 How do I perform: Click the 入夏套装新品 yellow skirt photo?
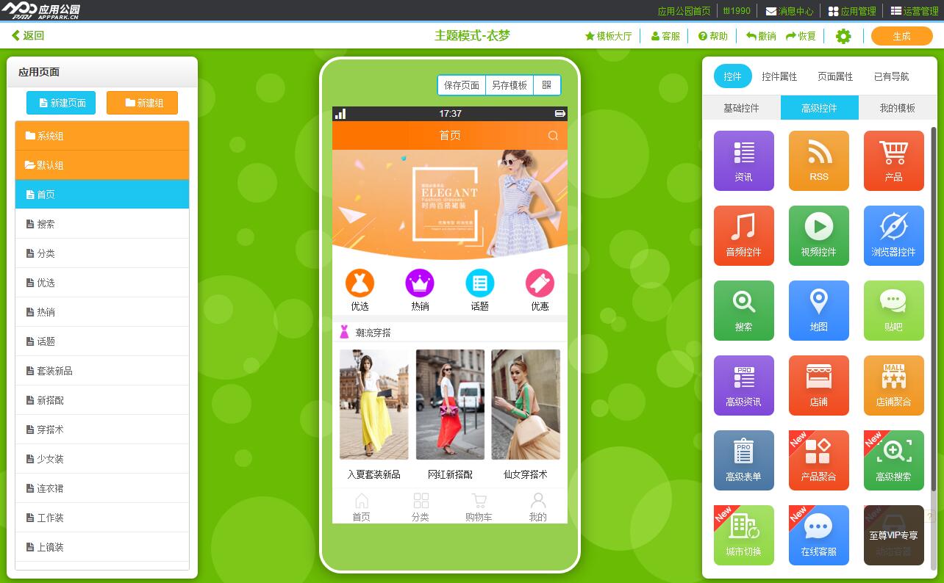pos(373,405)
